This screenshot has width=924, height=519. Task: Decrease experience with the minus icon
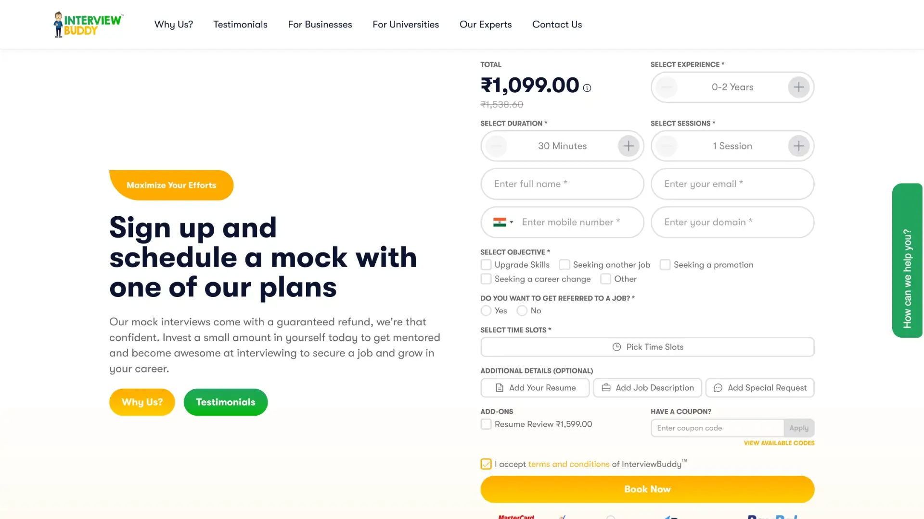pyautogui.click(x=667, y=87)
